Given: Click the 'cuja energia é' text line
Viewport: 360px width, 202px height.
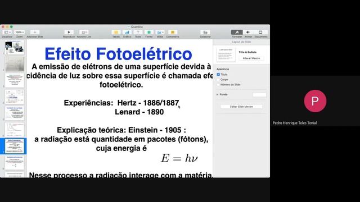Looking at the screenshot, I should pyautogui.click(x=121, y=148).
